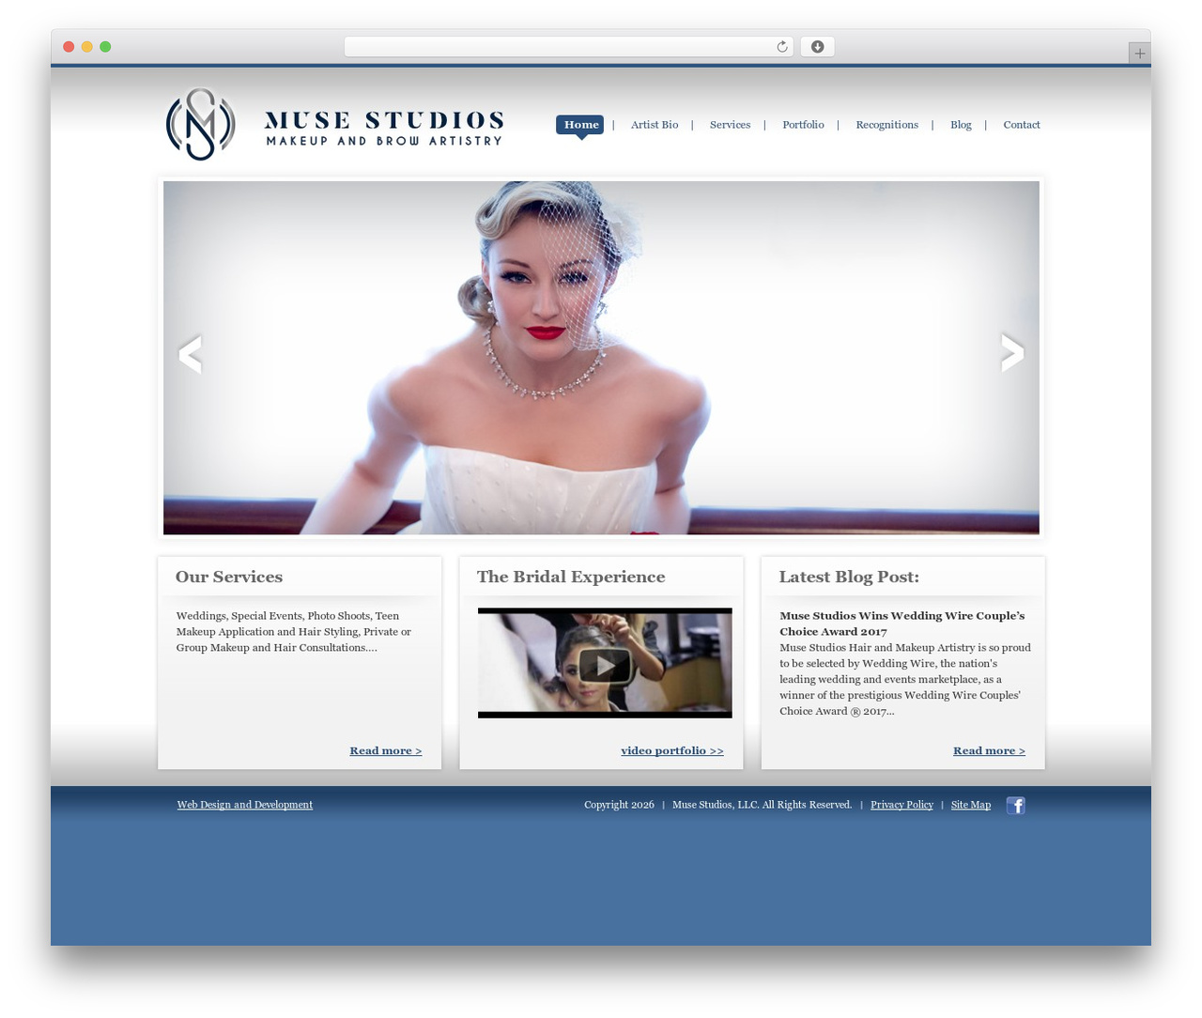This screenshot has width=1202, height=1018.
Task: Show the previous slide with left arrow
Action: (190, 354)
